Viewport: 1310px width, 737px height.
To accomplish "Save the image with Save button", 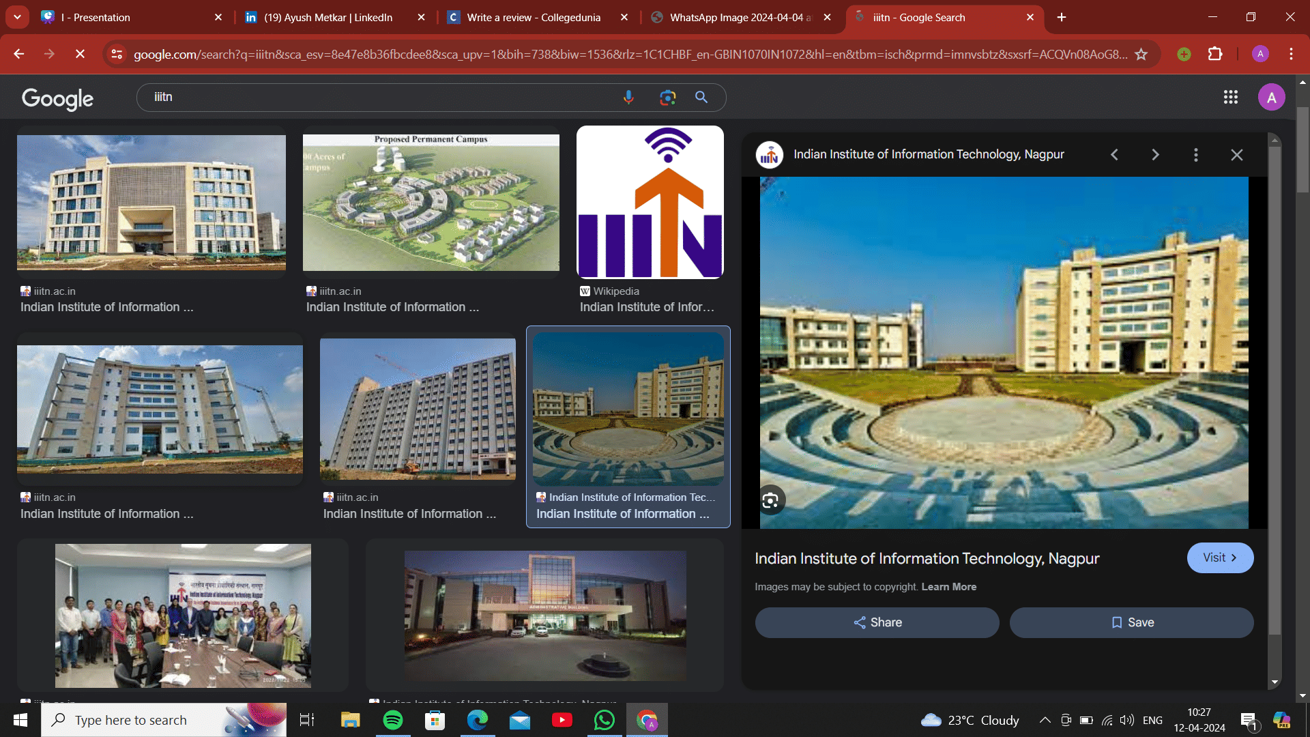I will pos(1131,622).
